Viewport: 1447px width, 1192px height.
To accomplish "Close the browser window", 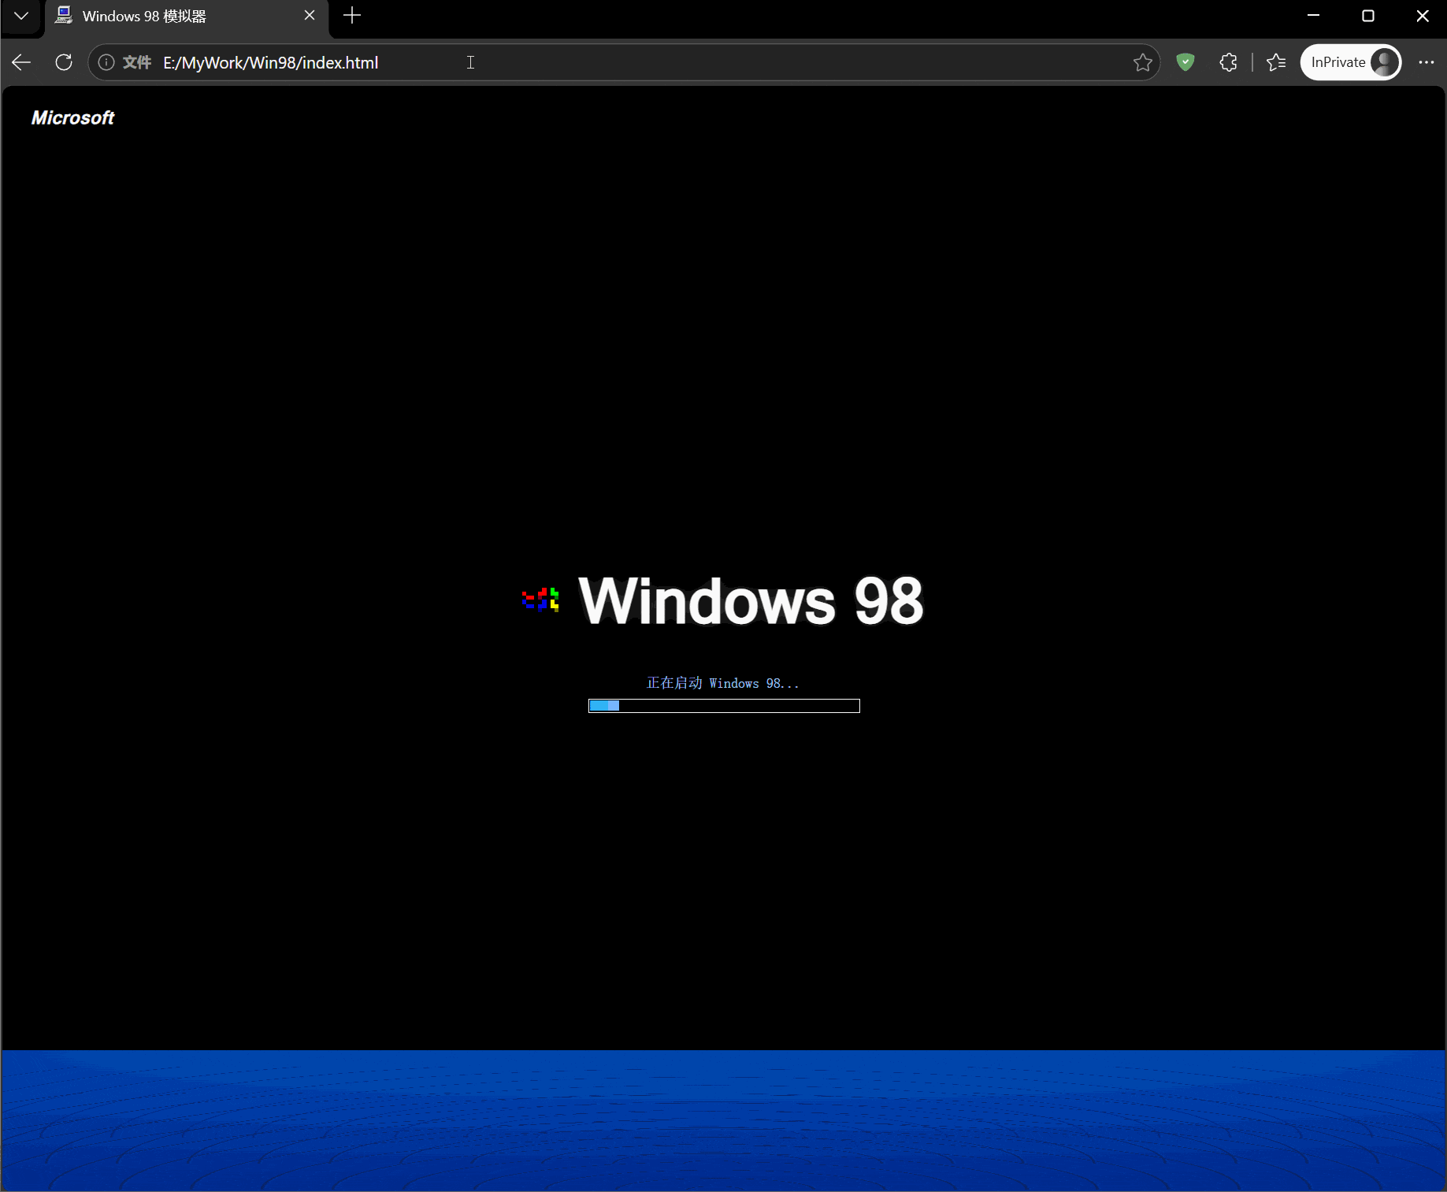I will tap(1423, 16).
